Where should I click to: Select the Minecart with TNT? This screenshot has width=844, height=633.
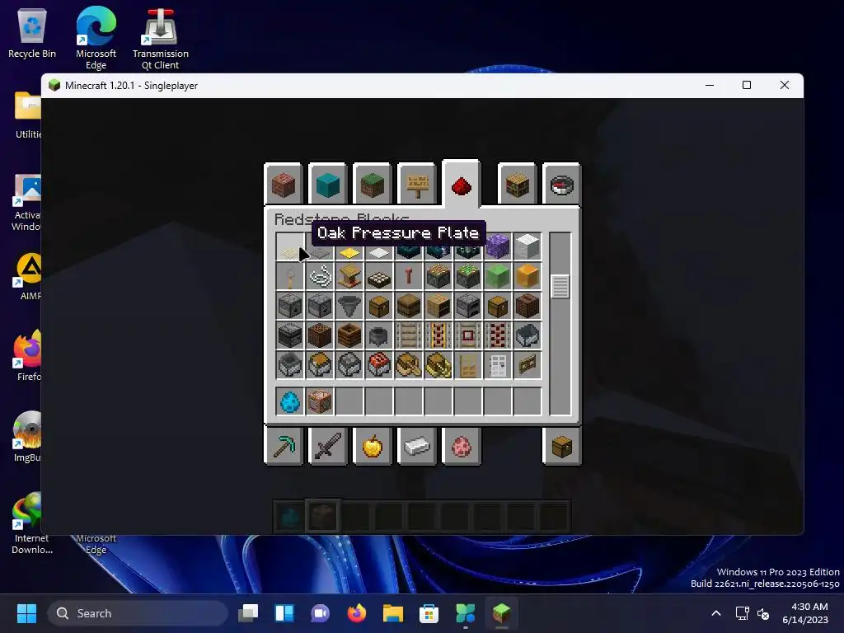point(379,365)
